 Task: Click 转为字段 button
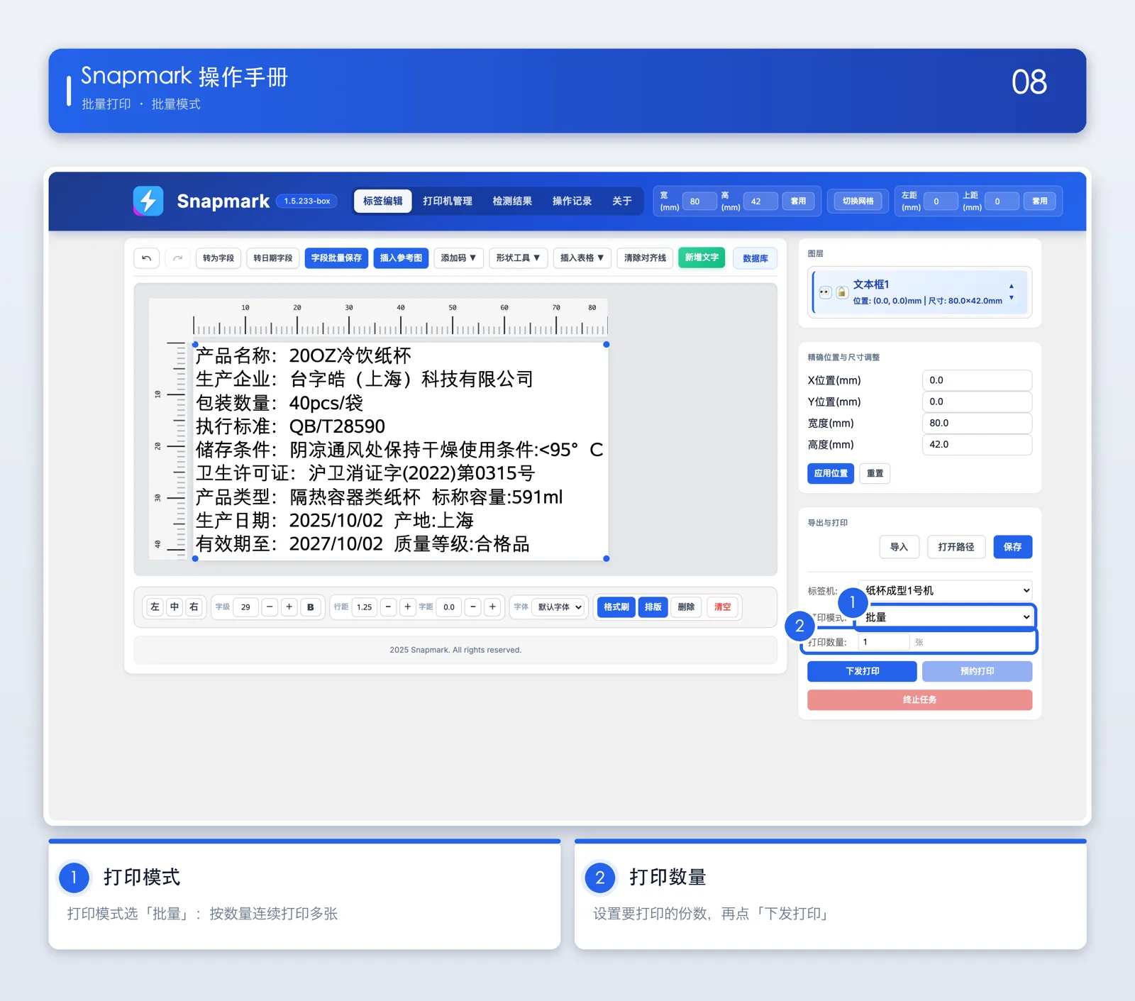tap(218, 258)
